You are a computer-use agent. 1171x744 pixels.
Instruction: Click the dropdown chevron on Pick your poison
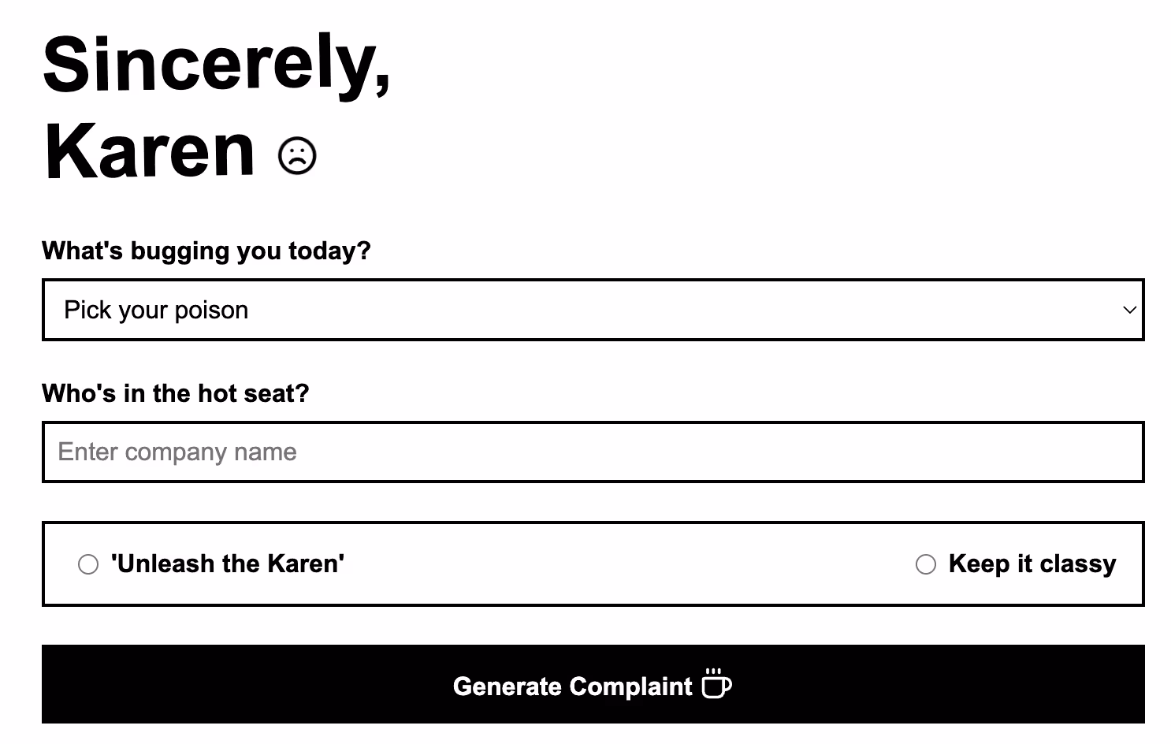coord(1128,310)
